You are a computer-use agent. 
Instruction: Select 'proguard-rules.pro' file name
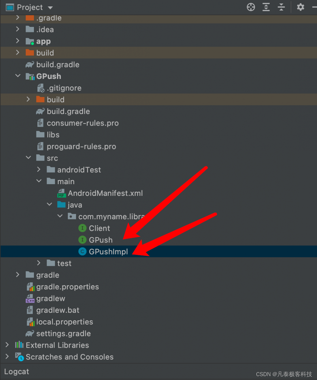pos(81,146)
